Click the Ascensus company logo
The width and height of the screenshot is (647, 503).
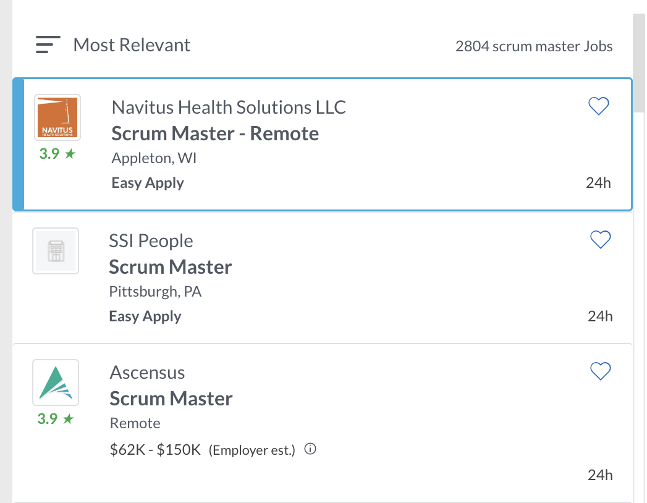[56, 383]
